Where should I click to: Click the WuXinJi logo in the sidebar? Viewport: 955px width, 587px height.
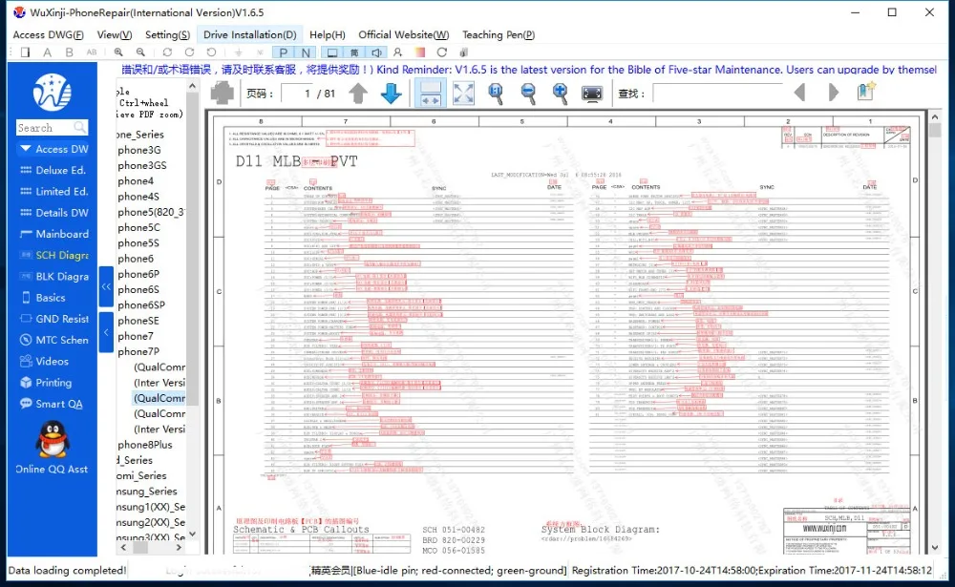(53, 92)
